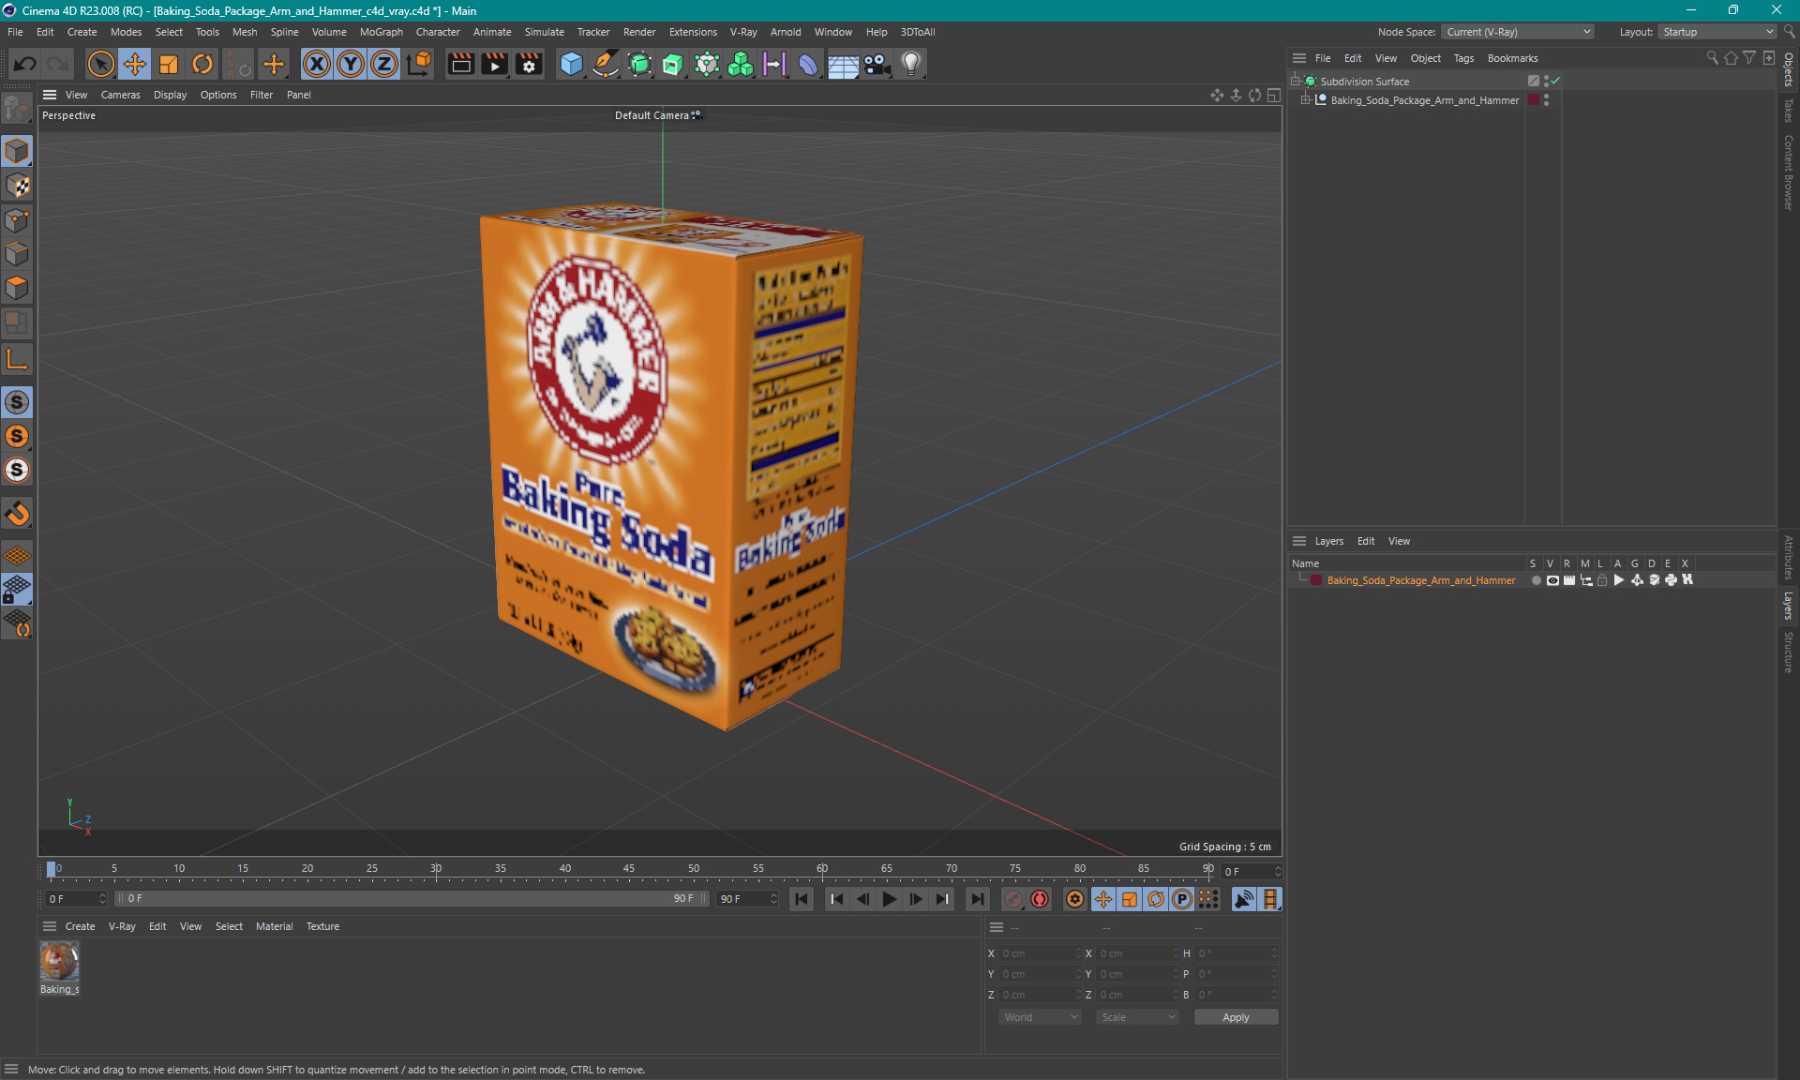Screen dimensions: 1800x1080
Task: Click Baking_Soda layer color swatch
Action: click(1317, 580)
